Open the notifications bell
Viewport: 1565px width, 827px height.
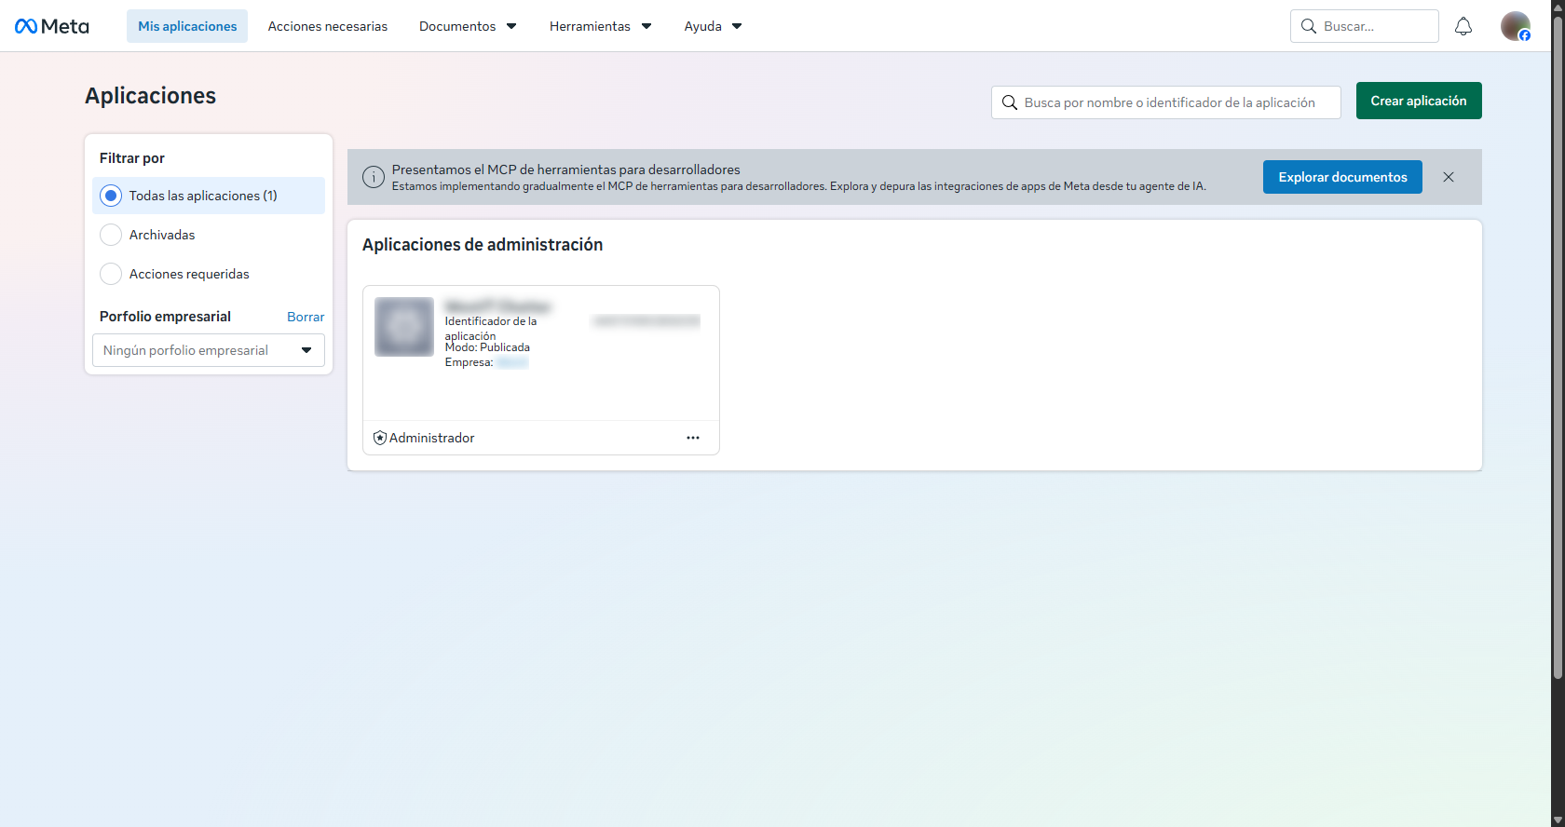tap(1463, 26)
